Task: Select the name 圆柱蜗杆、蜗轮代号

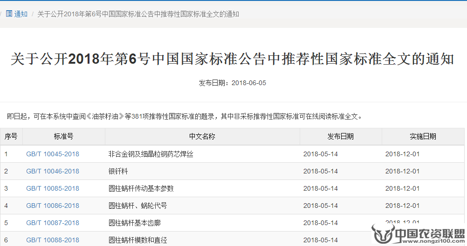Action: coord(138,206)
